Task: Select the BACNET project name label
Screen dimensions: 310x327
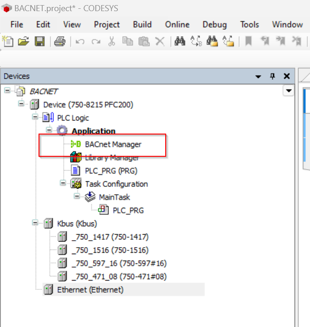Action: [44, 91]
